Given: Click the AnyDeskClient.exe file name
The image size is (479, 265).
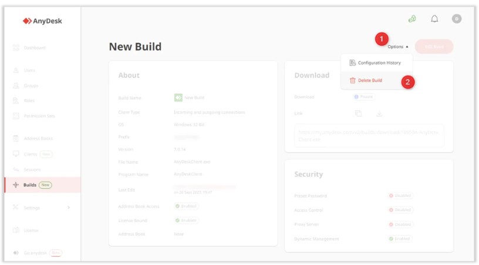Looking at the screenshot, I should click(192, 162).
